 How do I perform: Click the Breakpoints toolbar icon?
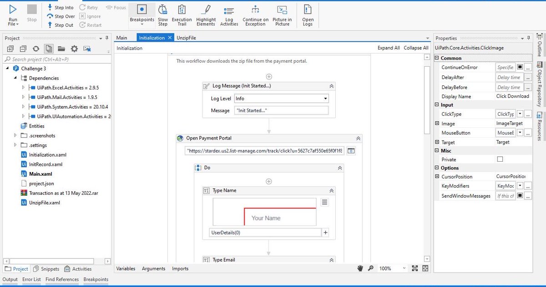tap(142, 10)
